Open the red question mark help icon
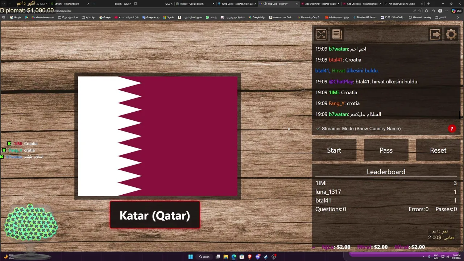The height and width of the screenshot is (261, 464). click(x=452, y=129)
